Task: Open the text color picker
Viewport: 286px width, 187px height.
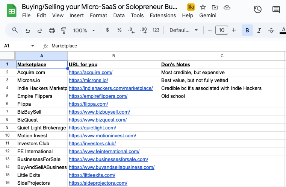Action: (x=283, y=30)
